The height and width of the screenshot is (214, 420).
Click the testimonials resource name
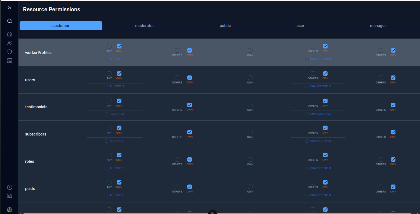36,107
